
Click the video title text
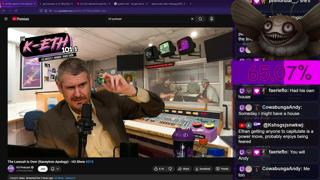[x=50, y=162]
